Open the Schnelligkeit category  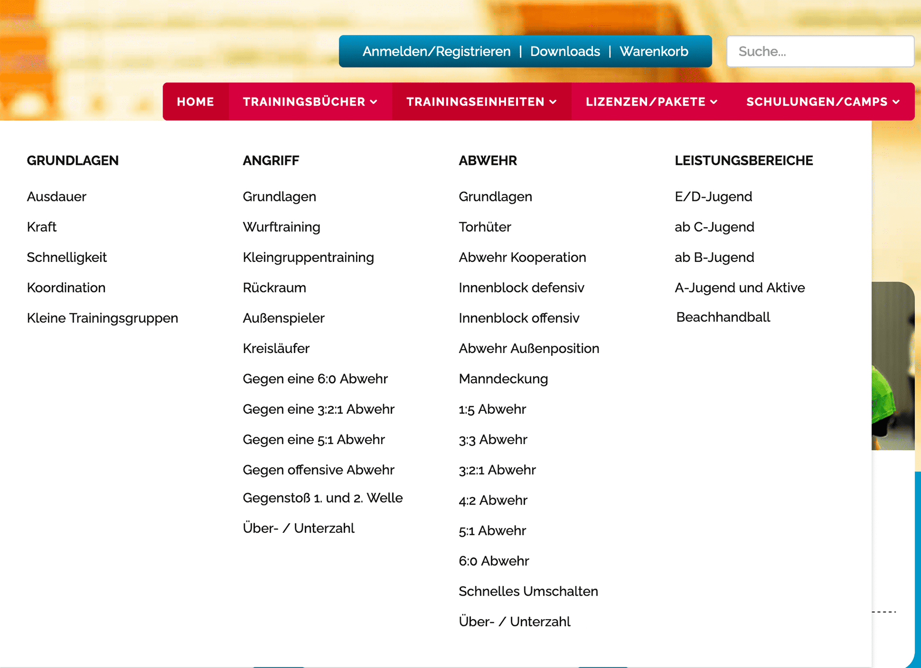67,258
